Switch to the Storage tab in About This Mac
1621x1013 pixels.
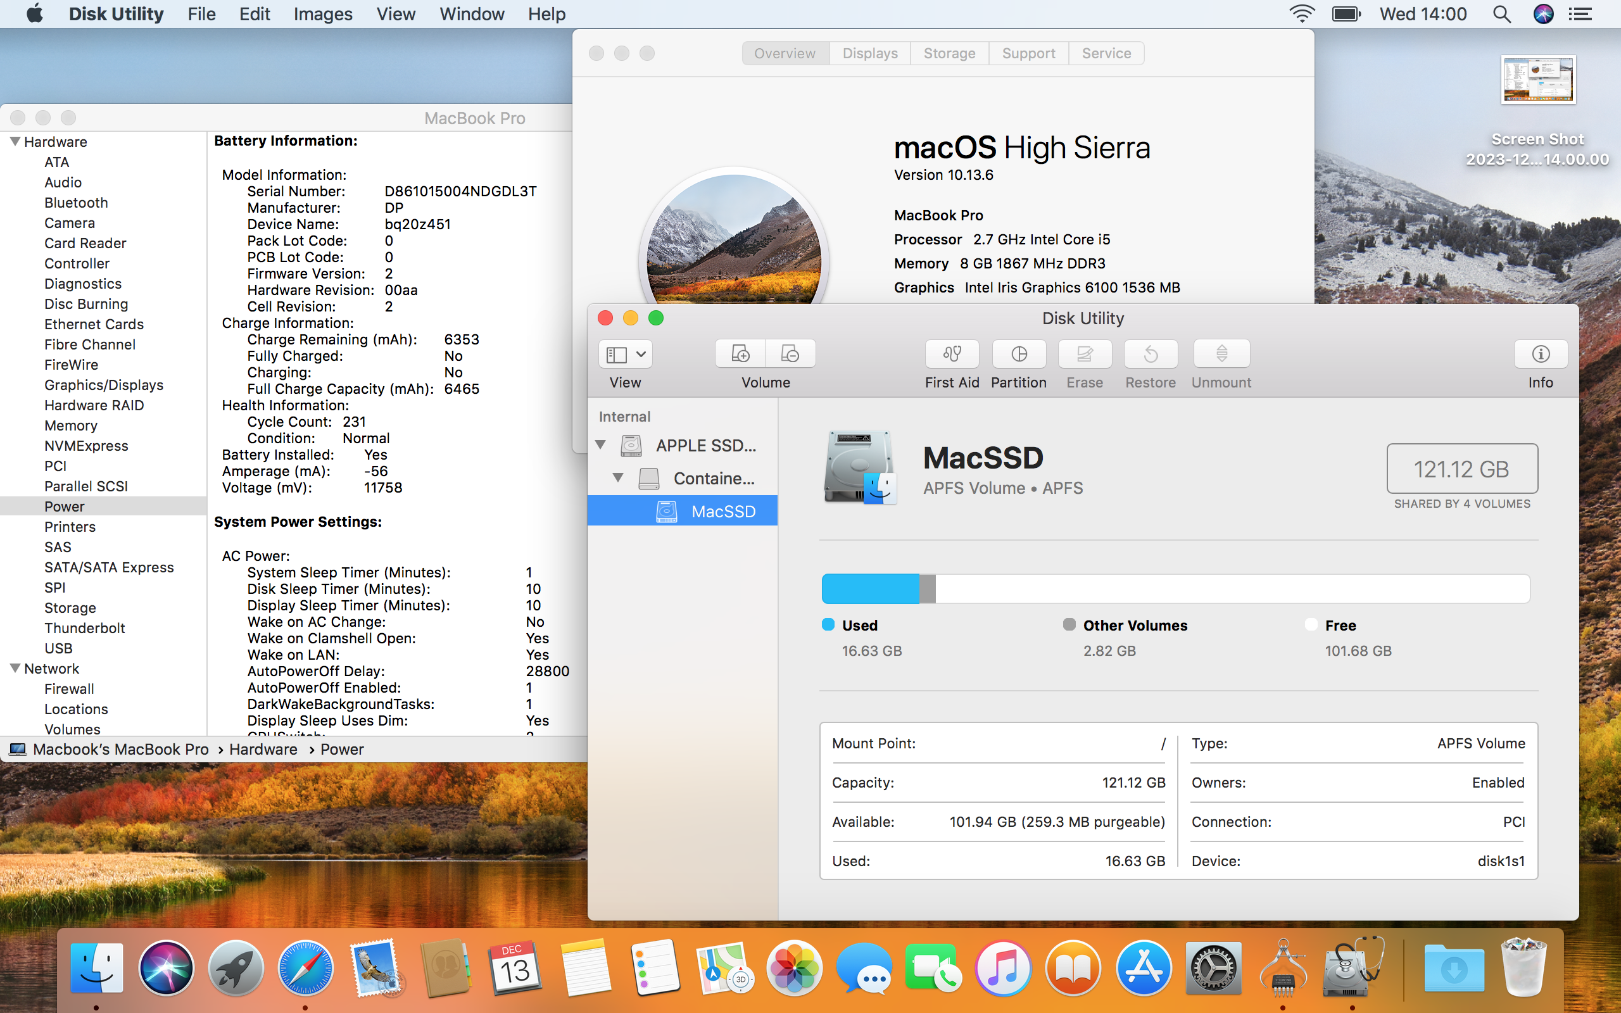coord(949,53)
